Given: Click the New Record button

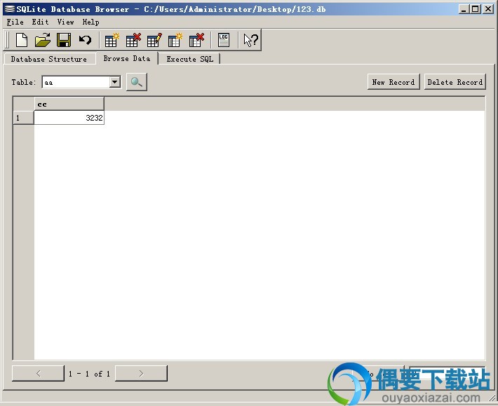Looking at the screenshot, I should 393,82.
